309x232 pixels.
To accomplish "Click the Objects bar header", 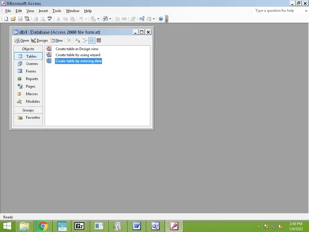I will click(28, 49).
